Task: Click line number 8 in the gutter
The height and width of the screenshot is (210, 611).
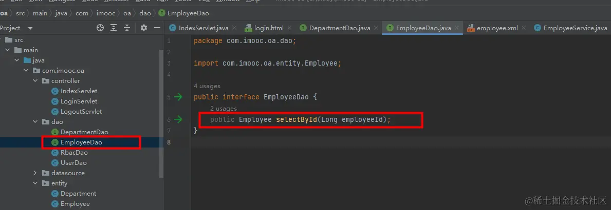Action: tap(169, 142)
